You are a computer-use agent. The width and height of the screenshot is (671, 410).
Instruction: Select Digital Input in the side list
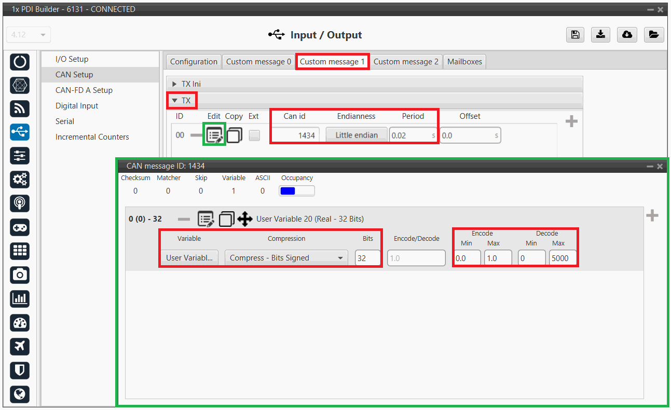pyautogui.click(x=77, y=106)
